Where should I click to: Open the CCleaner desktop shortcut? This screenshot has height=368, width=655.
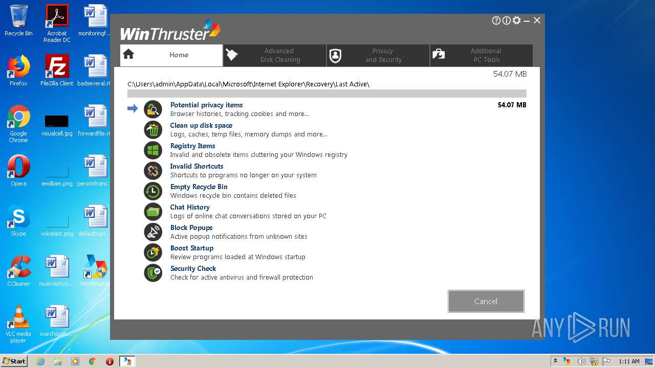point(18,271)
